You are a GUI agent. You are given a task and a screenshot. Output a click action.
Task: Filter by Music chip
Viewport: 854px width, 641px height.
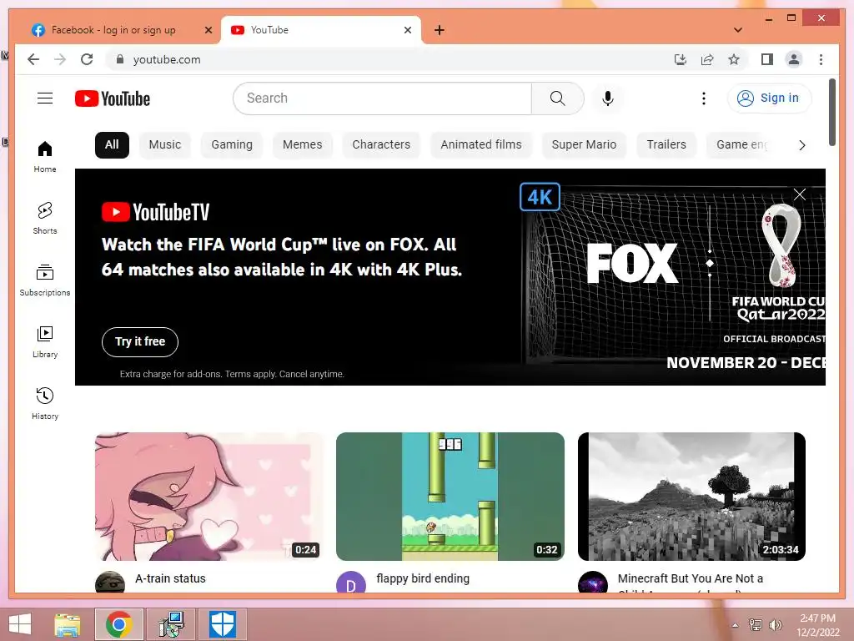pos(164,144)
